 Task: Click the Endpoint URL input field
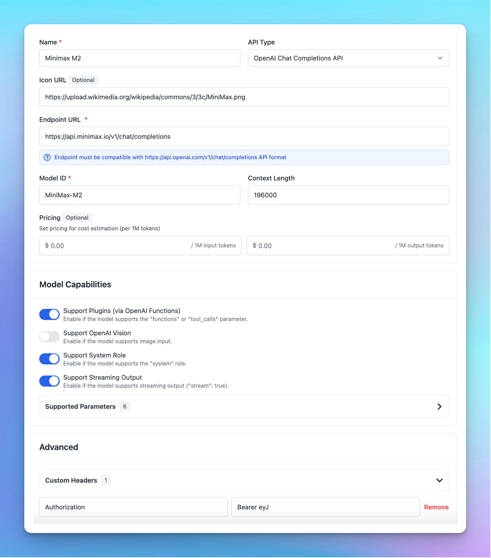coord(244,137)
